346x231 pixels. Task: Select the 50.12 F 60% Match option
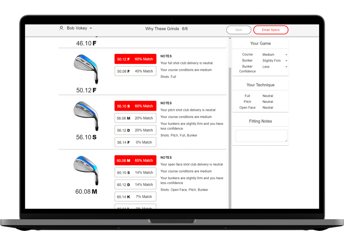pos(136,59)
